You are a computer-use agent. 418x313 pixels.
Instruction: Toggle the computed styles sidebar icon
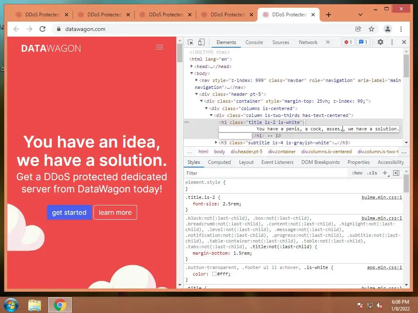point(396,173)
